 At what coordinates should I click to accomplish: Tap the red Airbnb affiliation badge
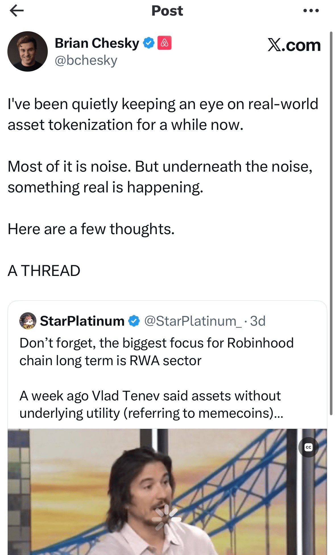coord(164,43)
